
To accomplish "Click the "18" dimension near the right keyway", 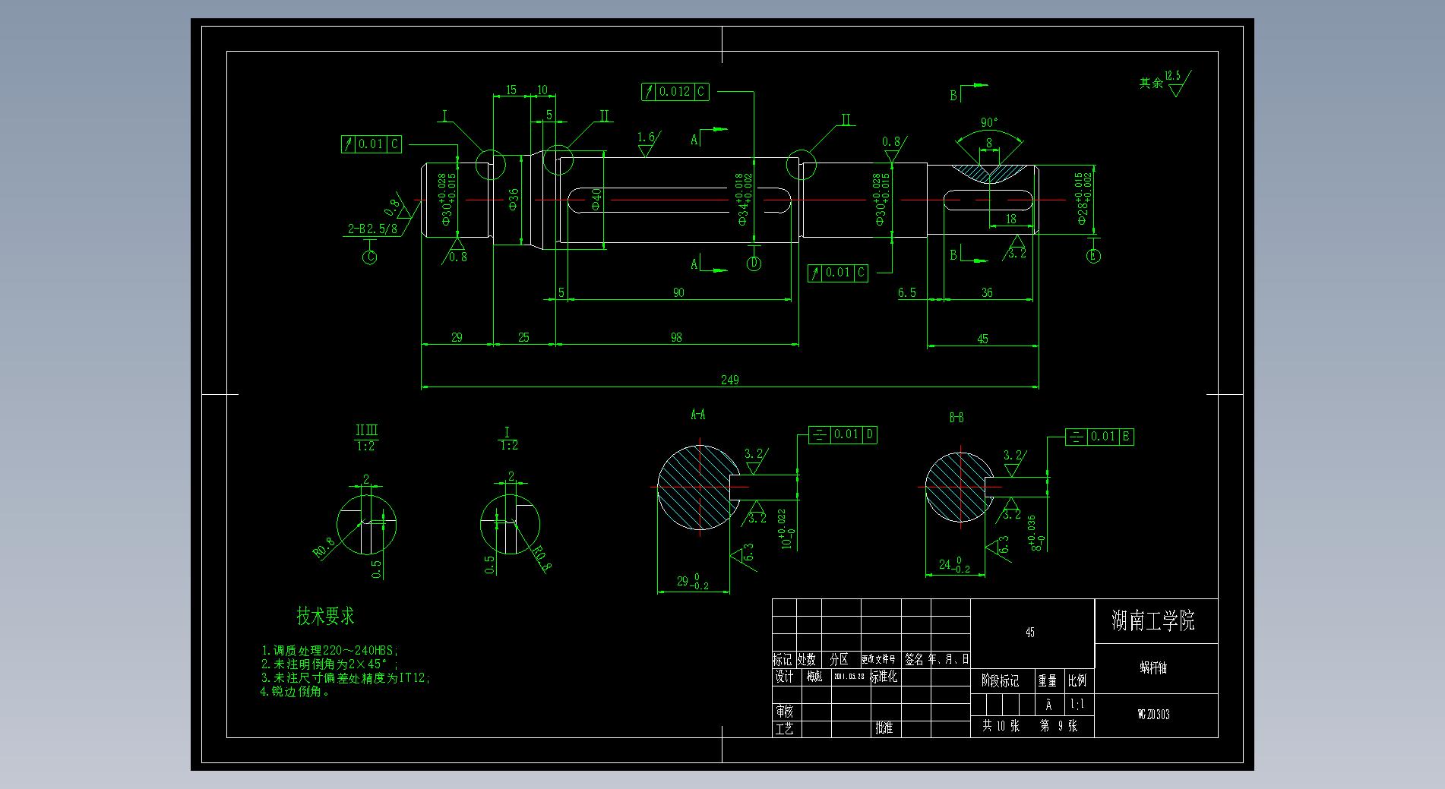I will coord(1010,219).
